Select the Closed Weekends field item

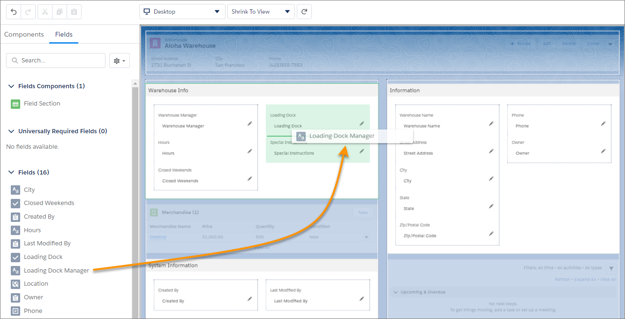click(49, 203)
